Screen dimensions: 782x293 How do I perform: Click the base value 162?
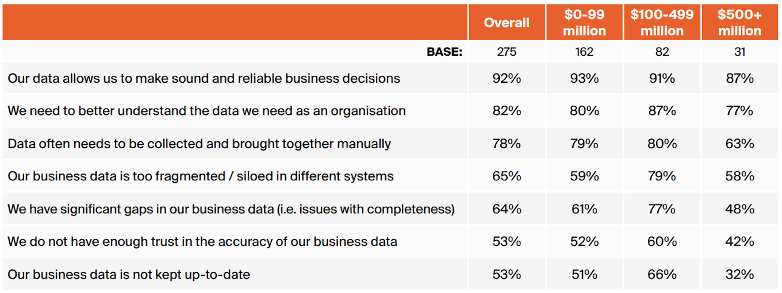[x=584, y=52]
